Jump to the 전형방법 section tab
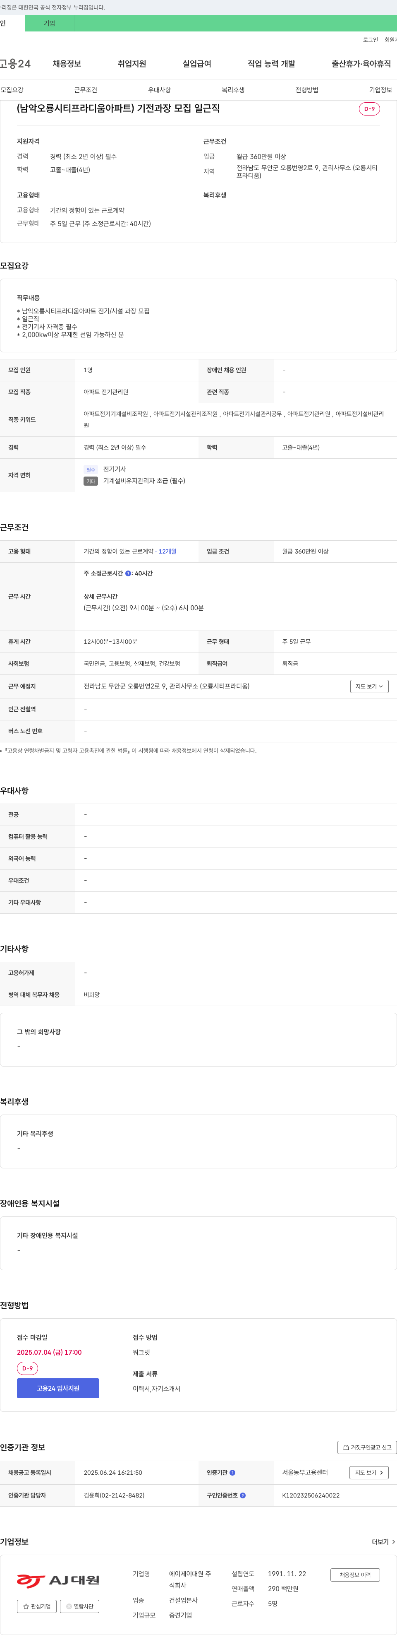 tap(307, 90)
